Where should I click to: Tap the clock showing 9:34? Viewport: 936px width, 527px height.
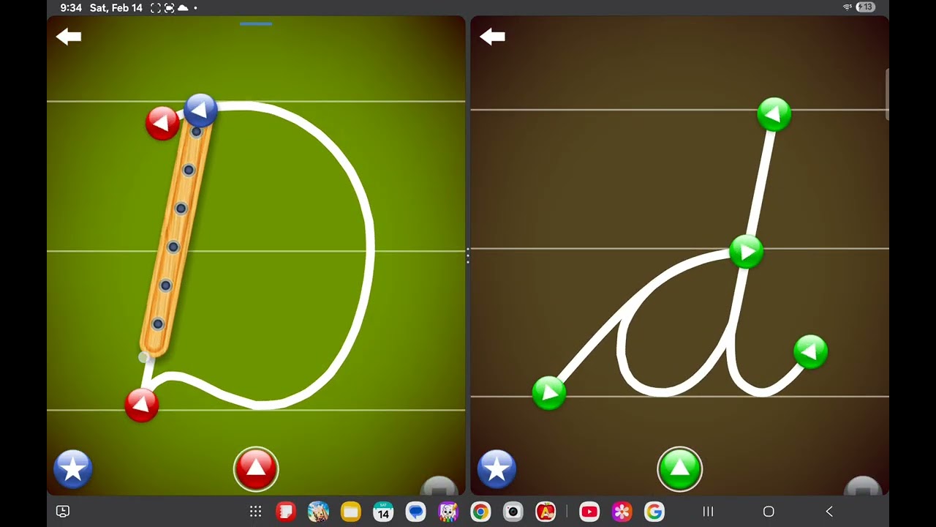(x=71, y=8)
